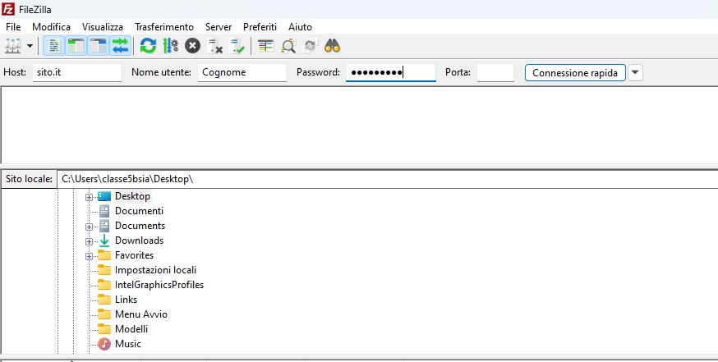Select the Music folder in tree

point(128,344)
